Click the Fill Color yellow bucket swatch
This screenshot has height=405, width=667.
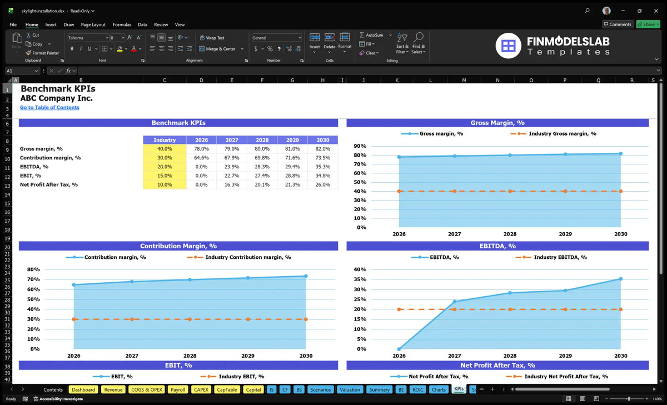coord(120,49)
